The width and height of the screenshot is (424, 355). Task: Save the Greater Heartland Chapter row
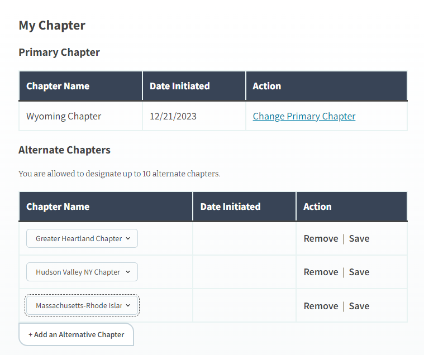[x=359, y=238]
